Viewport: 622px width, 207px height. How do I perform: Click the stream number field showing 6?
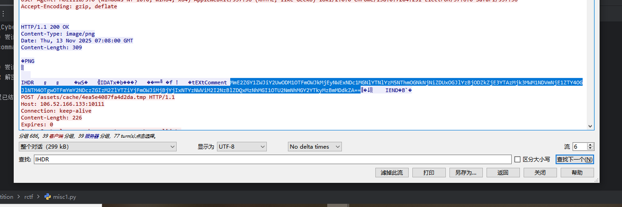click(580, 146)
